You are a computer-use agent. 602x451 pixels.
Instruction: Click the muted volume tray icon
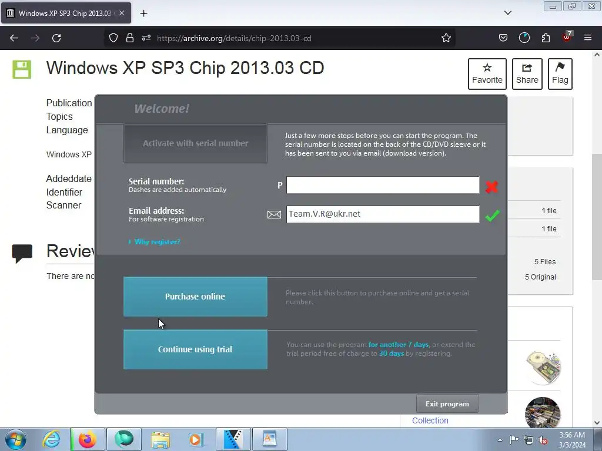tap(543, 440)
